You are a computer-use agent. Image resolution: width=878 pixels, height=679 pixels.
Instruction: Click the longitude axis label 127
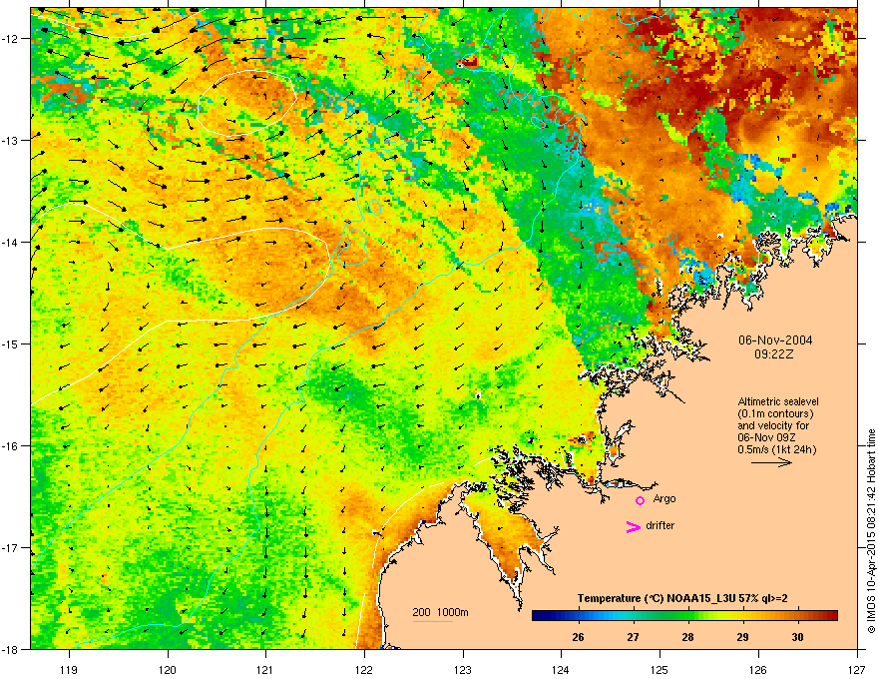857,669
